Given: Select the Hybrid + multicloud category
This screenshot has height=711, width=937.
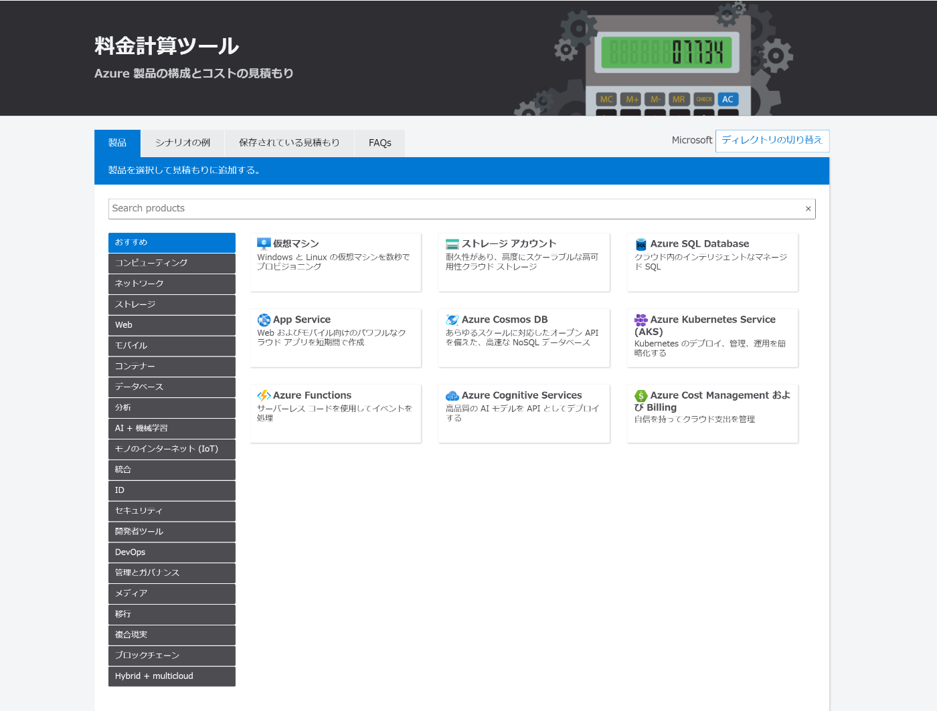Looking at the screenshot, I should point(172,676).
